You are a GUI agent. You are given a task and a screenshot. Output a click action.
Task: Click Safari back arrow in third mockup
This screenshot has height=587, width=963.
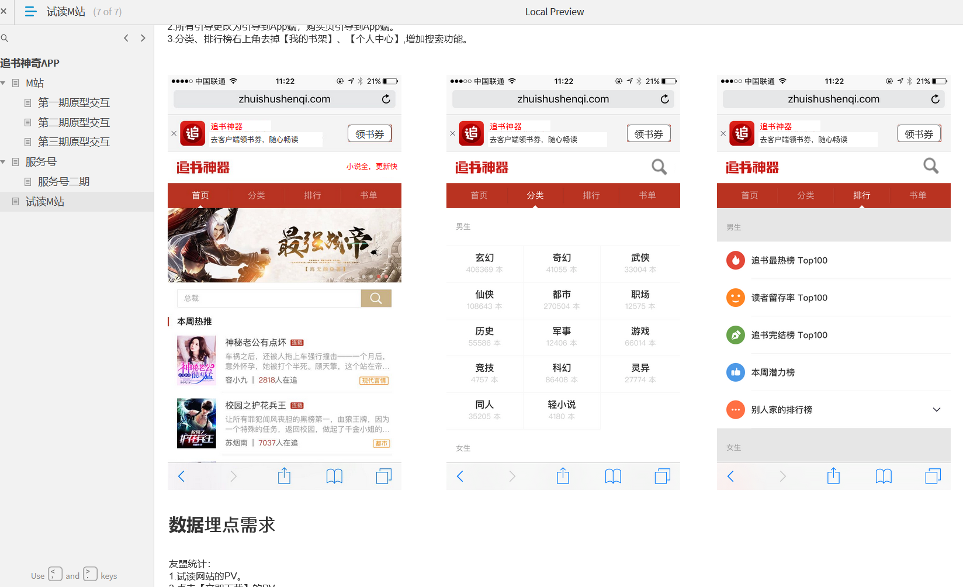point(730,476)
